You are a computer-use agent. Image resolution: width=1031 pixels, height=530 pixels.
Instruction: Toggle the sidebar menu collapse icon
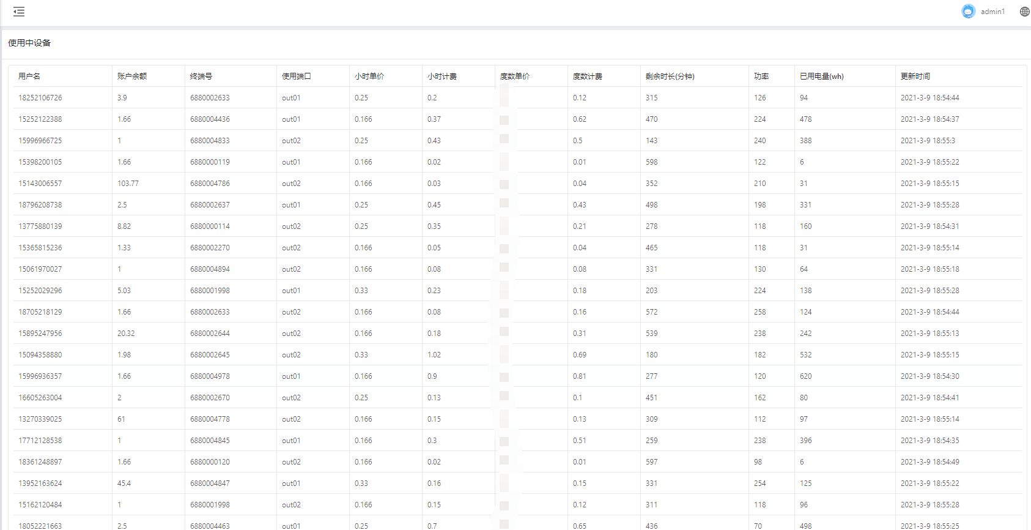[19, 12]
